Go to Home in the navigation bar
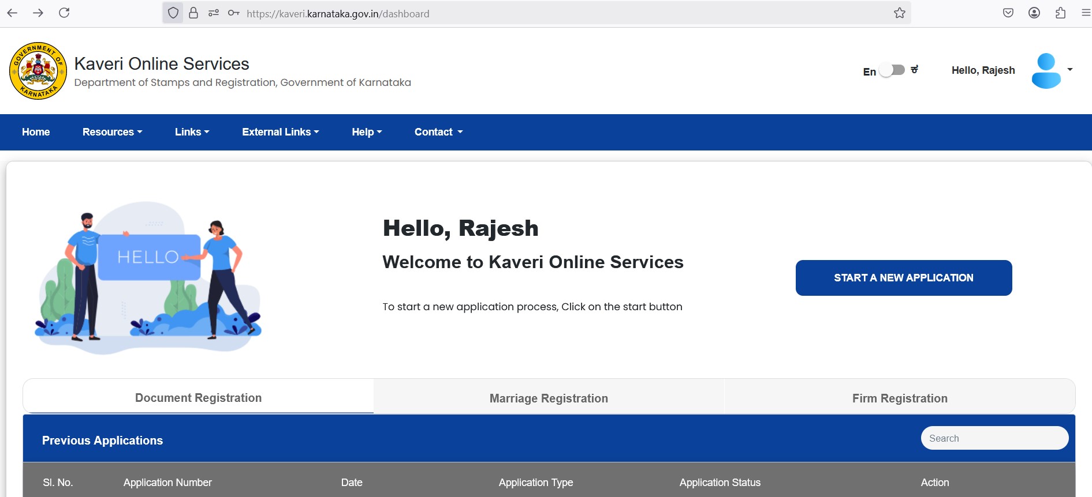This screenshot has height=497, width=1092. [36, 132]
